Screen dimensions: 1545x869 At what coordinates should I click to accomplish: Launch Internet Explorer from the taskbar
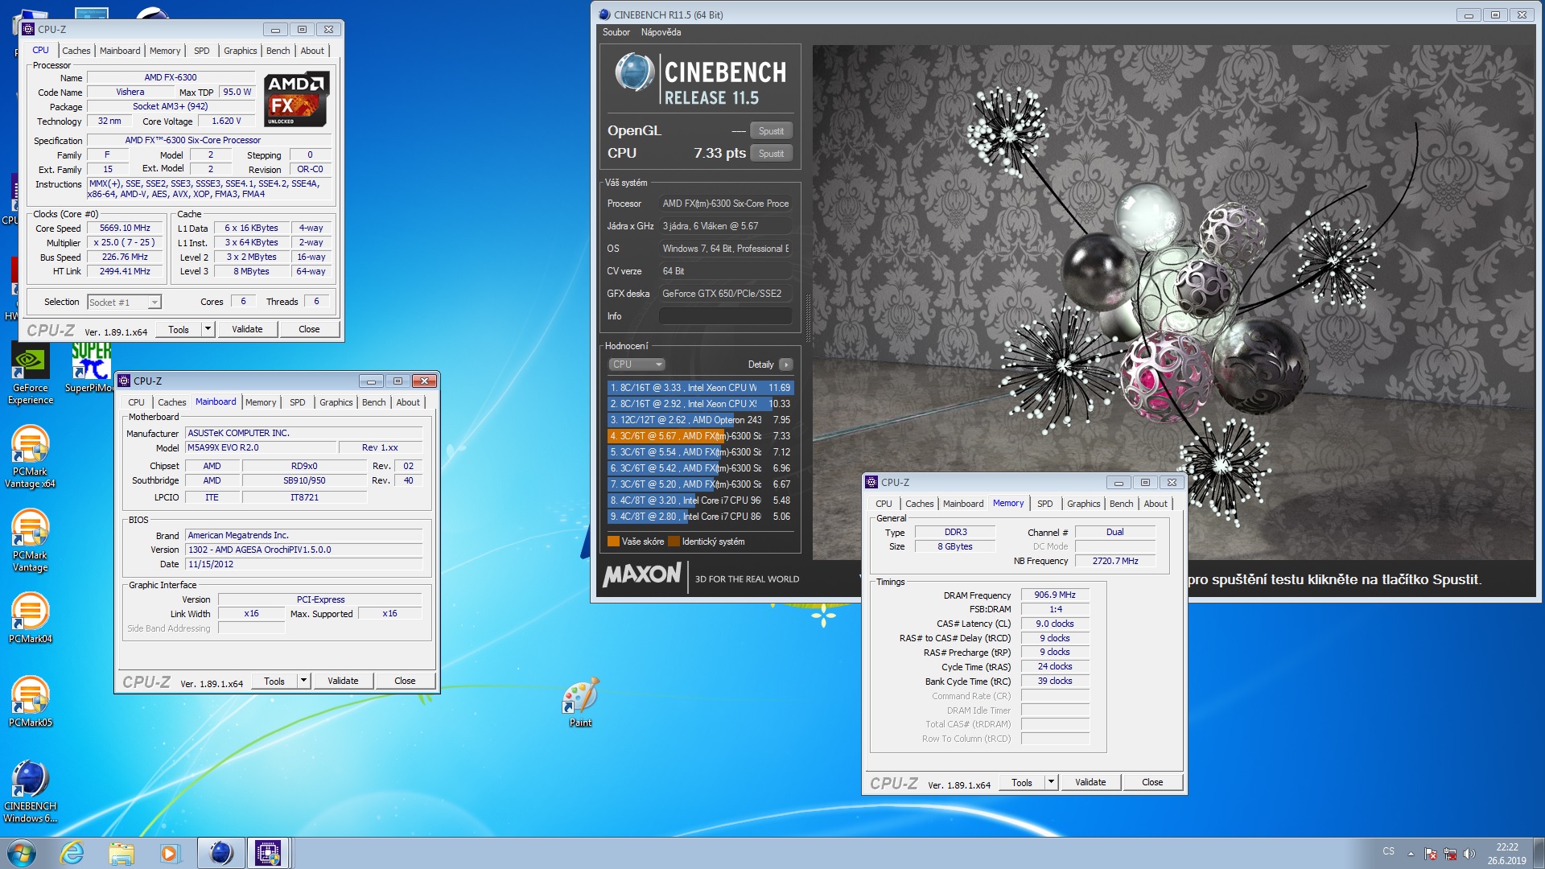[72, 853]
